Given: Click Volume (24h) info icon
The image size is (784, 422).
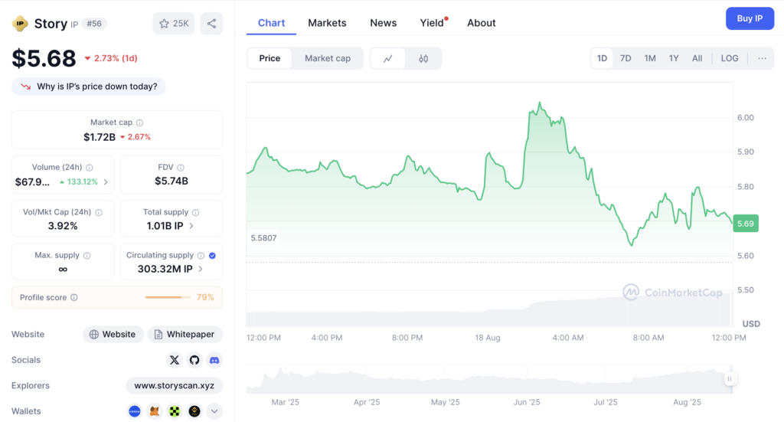Looking at the screenshot, I should (x=90, y=168).
